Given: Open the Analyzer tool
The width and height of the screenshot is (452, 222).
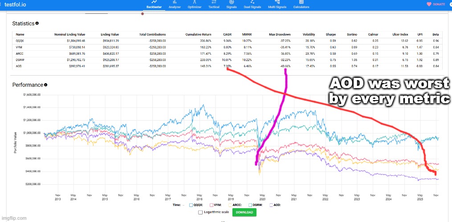Looking at the screenshot, I should pos(174,4).
